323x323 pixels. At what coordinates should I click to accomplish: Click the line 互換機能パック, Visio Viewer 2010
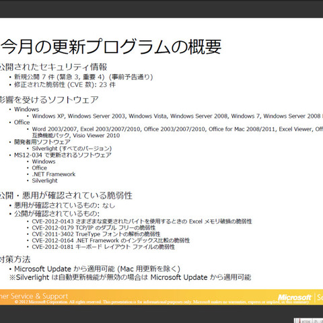(x=76, y=135)
